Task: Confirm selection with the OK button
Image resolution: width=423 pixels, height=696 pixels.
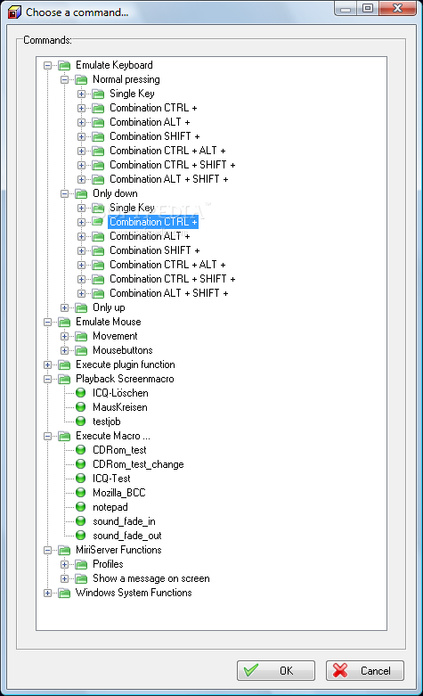Action: tap(276, 670)
